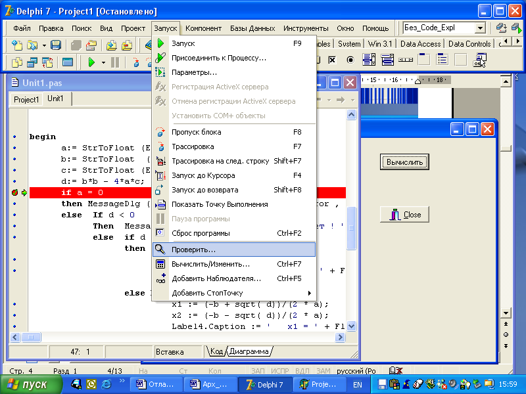526x394 pixels.
Task: Click the glasses icon for Добавить Наблюдателя
Action: pyautogui.click(x=160, y=278)
